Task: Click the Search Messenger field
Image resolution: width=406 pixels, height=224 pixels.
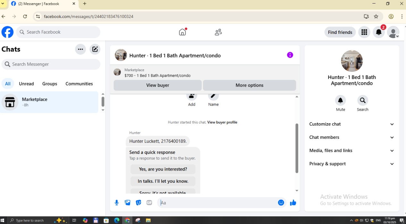Action: (51, 64)
